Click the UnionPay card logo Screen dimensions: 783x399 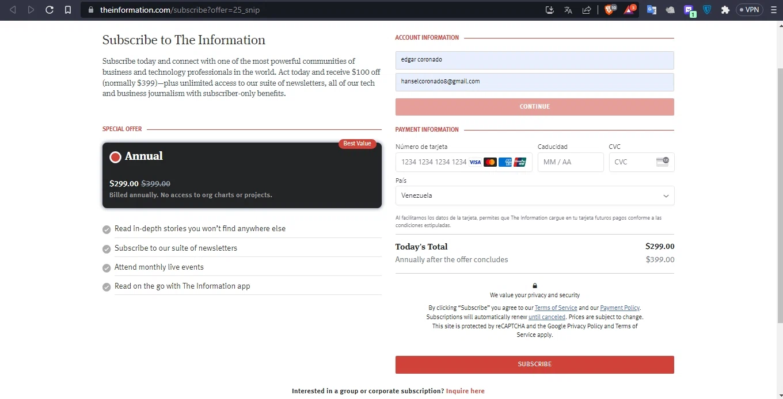tap(520, 162)
